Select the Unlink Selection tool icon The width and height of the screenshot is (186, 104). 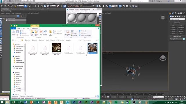[12, 6]
